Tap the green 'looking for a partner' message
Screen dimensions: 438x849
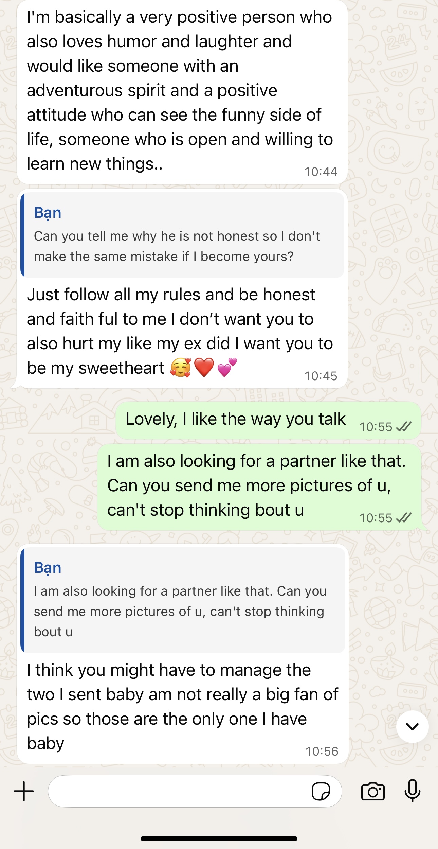(259, 487)
